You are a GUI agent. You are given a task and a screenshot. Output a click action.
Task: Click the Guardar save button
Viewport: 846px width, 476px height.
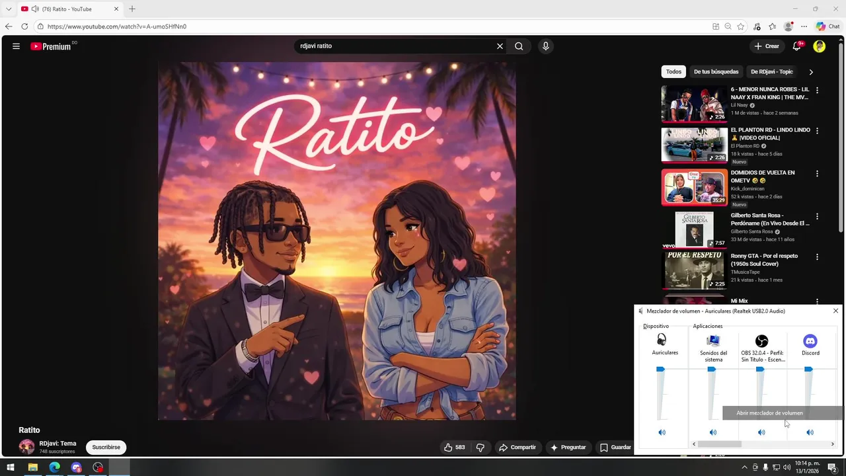[615, 448]
